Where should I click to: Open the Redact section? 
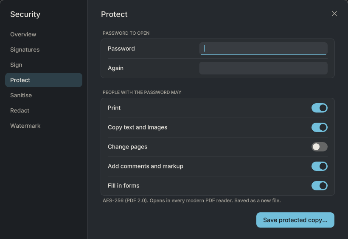(x=44, y=110)
